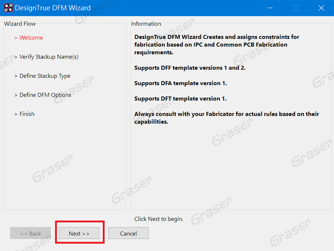
Task: Click the Cancel button
Action: [x=128, y=233]
